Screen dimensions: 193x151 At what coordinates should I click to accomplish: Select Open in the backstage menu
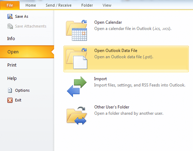tap(27, 52)
